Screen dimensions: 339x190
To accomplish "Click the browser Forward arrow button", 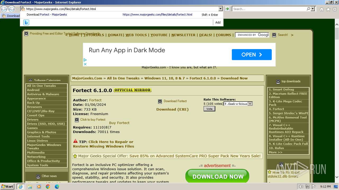I will click(11, 9).
